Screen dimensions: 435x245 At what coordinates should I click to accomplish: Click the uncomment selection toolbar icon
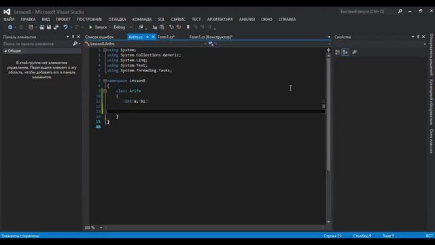click(x=179, y=27)
